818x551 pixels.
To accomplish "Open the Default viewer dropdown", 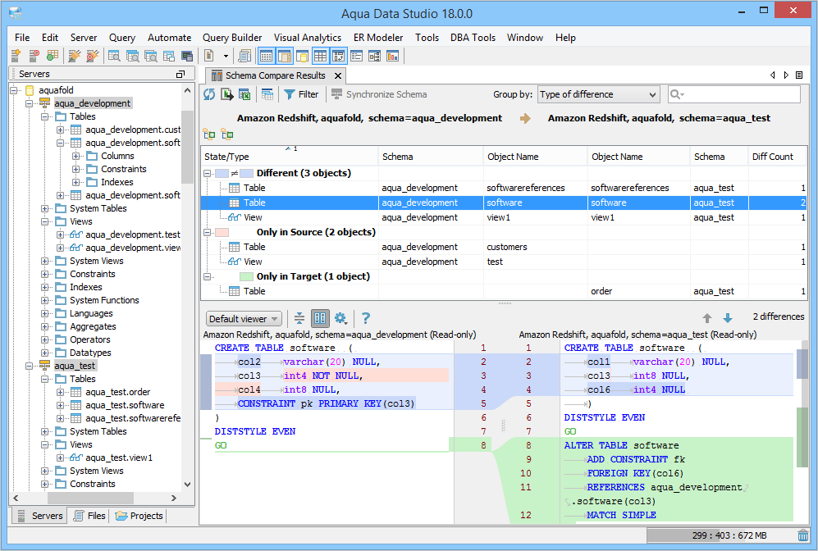I will click(244, 318).
